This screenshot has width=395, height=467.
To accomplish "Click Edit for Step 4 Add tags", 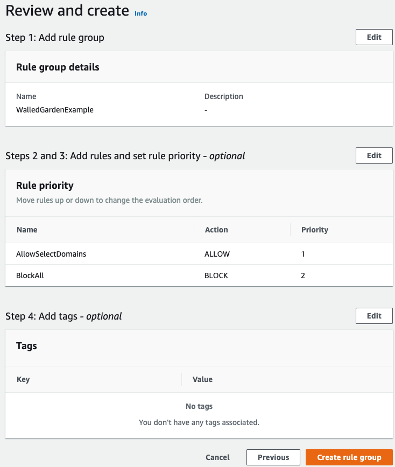I will (x=374, y=316).
